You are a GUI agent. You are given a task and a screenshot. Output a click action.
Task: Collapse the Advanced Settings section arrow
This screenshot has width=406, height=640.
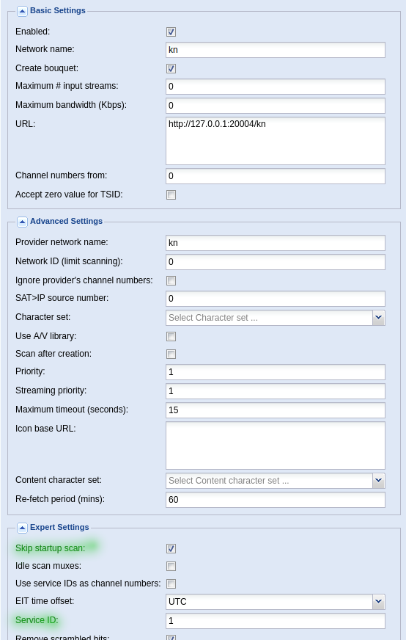tap(22, 222)
